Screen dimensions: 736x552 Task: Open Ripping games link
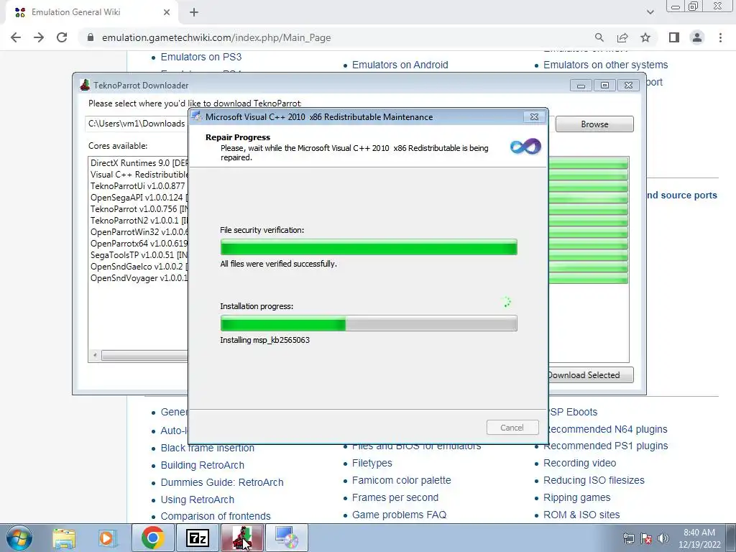(x=577, y=497)
